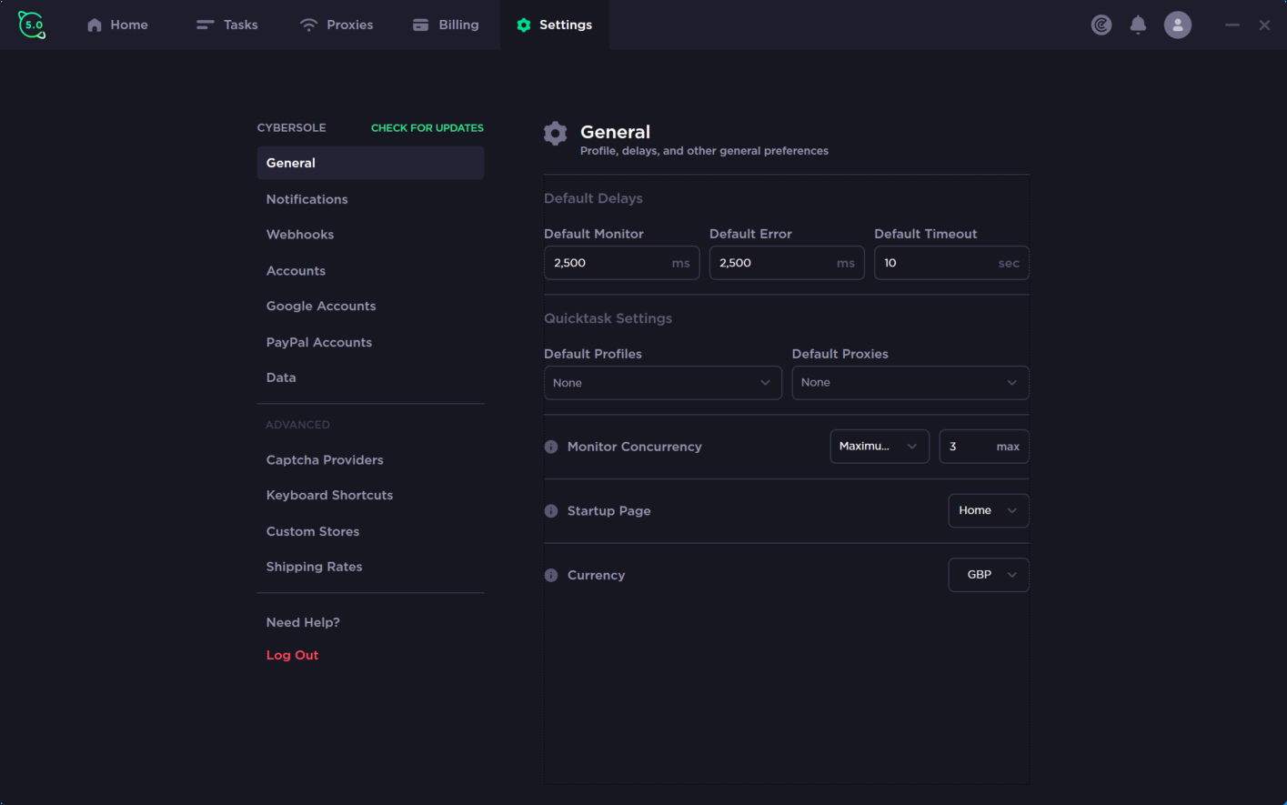
Task: Click the ADVANCED sidebar heading text
Action: (x=297, y=425)
